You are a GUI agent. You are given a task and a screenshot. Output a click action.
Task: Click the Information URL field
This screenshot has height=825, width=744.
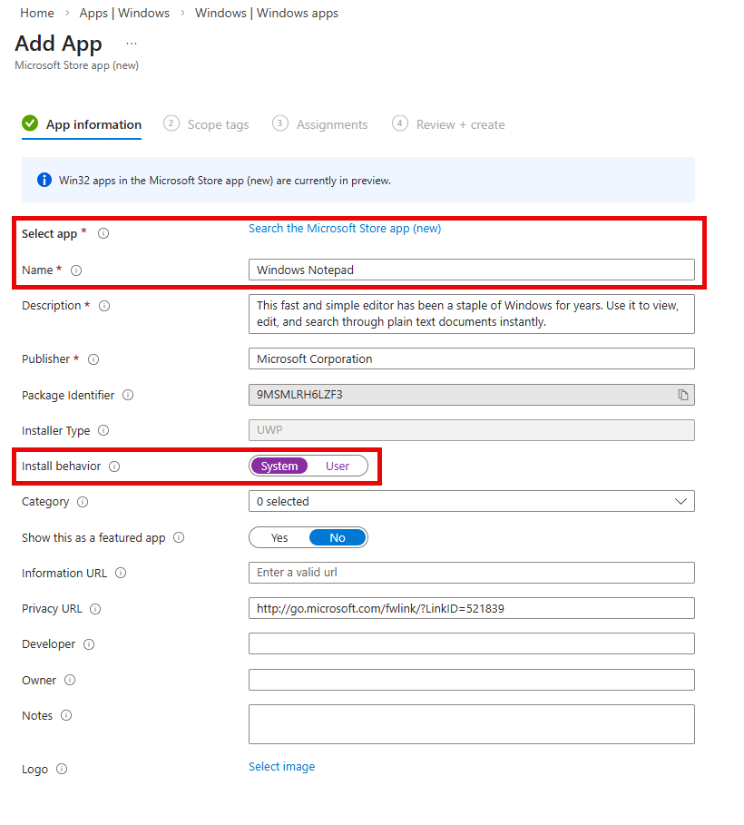click(x=472, y=573)
